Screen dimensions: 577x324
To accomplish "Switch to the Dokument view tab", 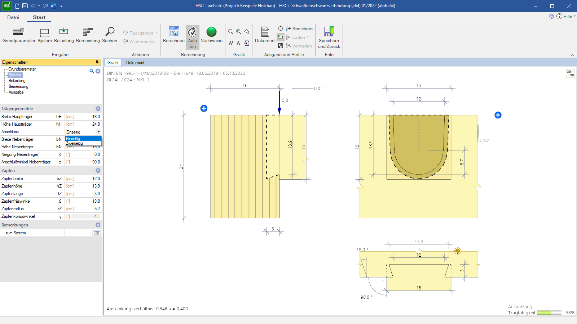I will [x=135, y=63].
